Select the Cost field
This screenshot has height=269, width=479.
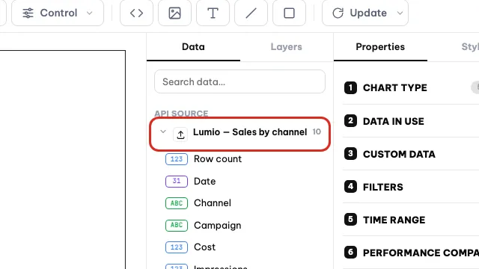click(204, 247)
